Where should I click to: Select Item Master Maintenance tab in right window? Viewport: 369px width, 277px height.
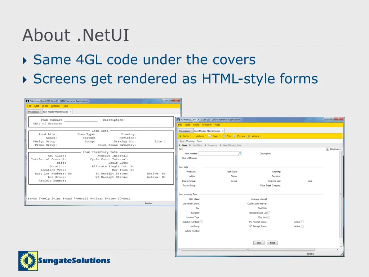coord(207,131)
